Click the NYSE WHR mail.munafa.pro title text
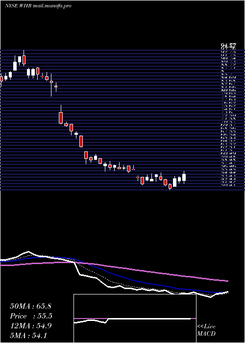 pos(38,6)
